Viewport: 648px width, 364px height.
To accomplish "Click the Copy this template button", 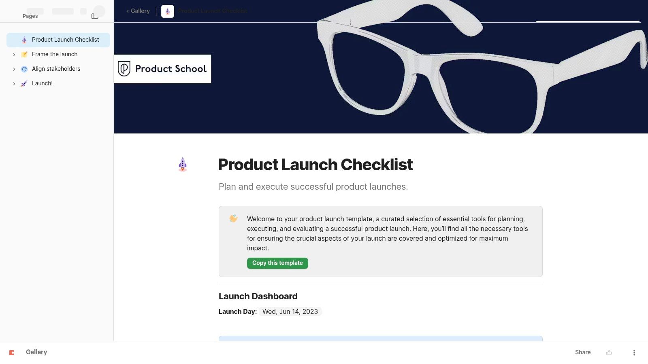I will (277, 263).
